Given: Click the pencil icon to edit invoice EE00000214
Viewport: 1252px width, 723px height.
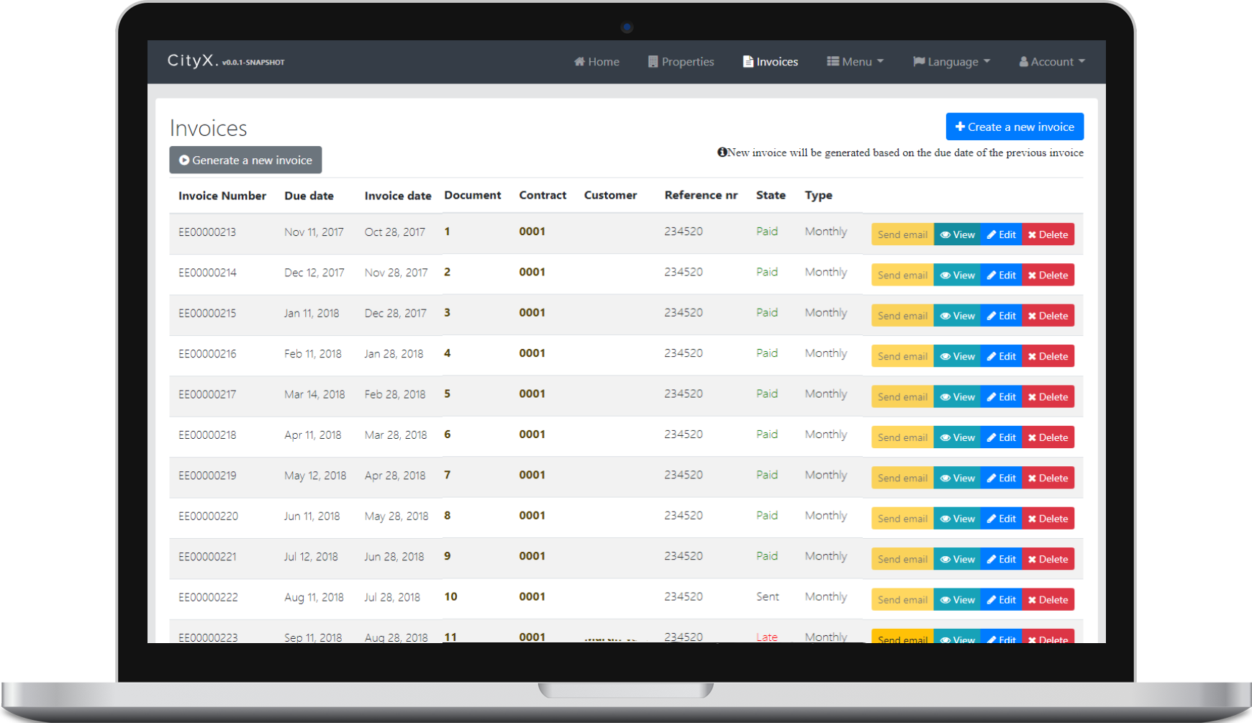Looking at the screenshot, I should [x=993, y=274].
